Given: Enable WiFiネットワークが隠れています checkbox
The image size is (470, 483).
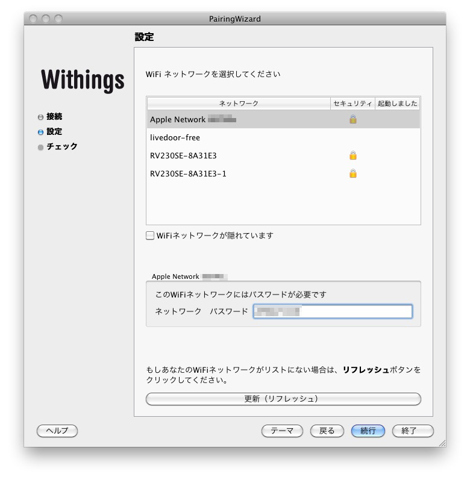Looking at the screenshot, I should [x=150, y=235].
